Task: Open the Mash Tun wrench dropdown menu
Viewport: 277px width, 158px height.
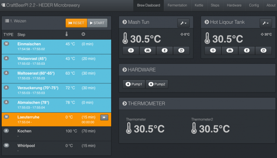Action: (x=184, y=23)
